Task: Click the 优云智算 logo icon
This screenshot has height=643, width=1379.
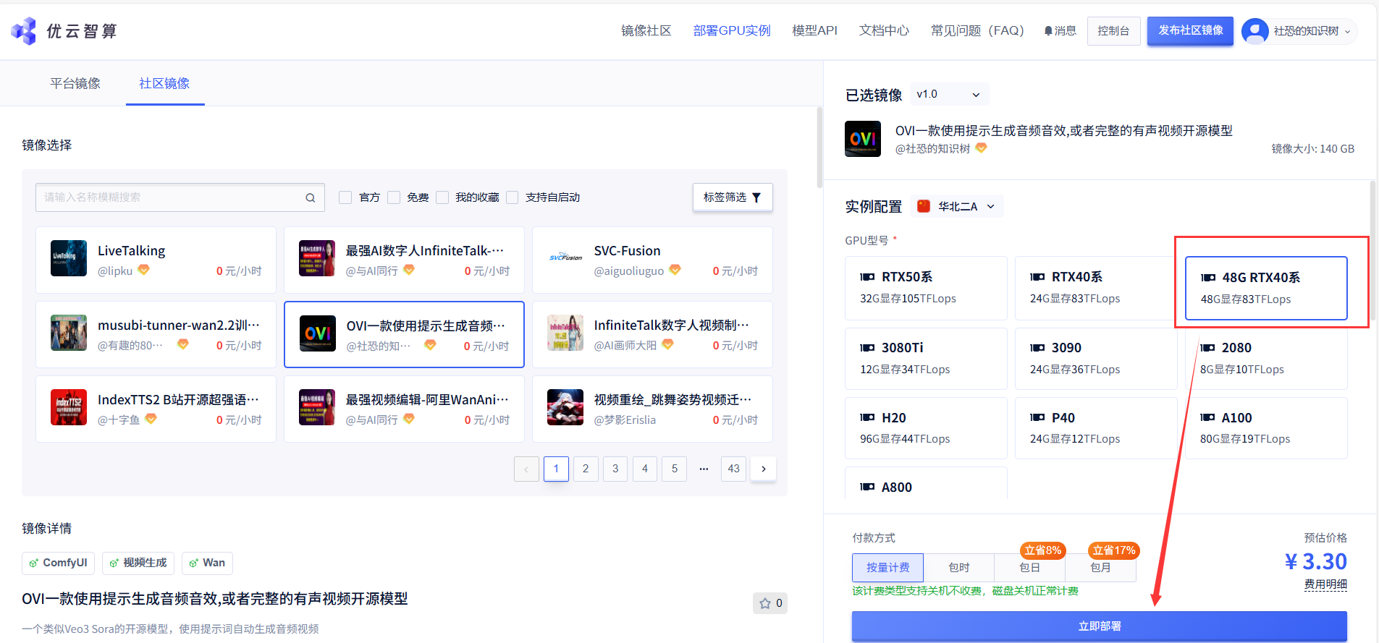Action: (x=24, y=31)
